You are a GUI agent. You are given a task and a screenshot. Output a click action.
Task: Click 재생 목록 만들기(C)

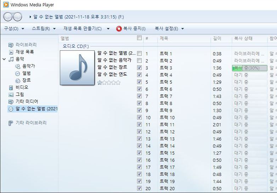[83, 29]
